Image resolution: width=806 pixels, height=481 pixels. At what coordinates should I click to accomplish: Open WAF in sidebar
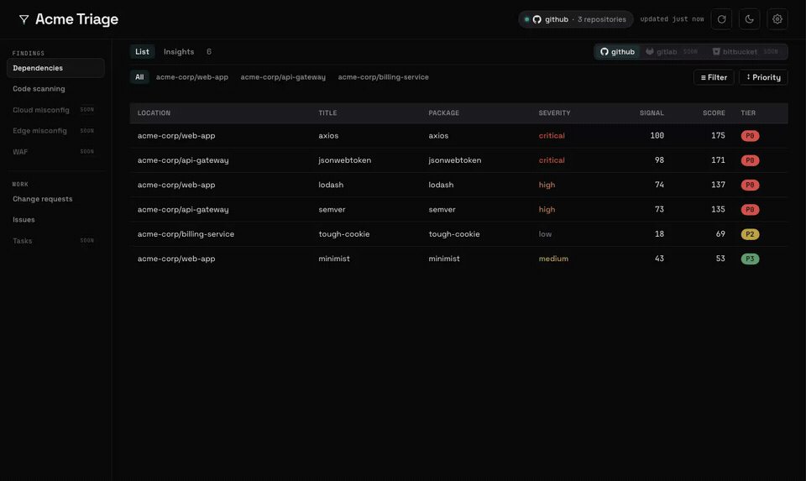click(x=55, y=152)
